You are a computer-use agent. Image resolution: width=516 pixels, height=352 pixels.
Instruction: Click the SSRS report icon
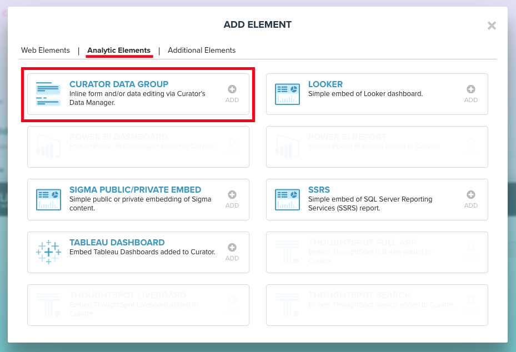coord(287,199)
